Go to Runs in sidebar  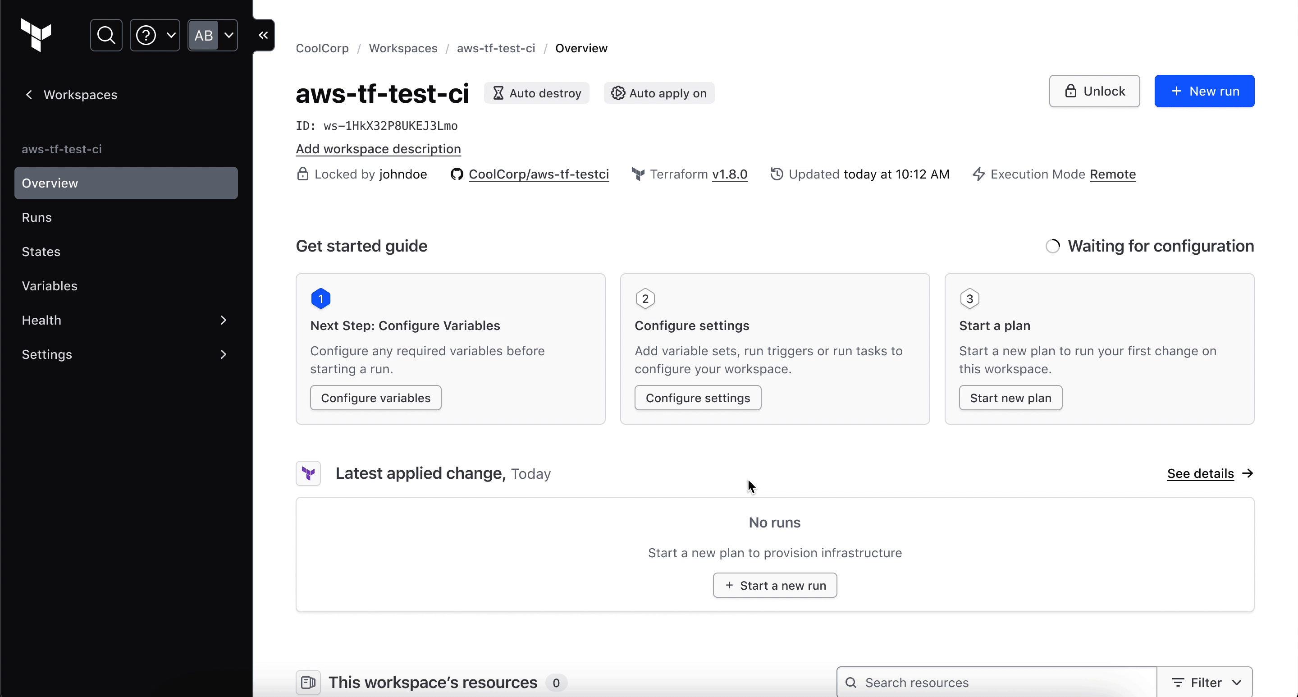click(x=37, y=217)
